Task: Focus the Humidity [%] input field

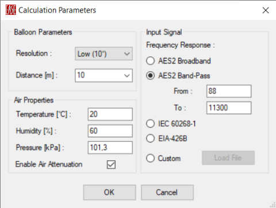Action: pyautogui.click(x=110, y=131)
